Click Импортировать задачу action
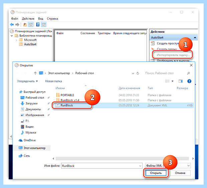Image resolution: width=207 pixels, height=188 pixels. [173, 55]
